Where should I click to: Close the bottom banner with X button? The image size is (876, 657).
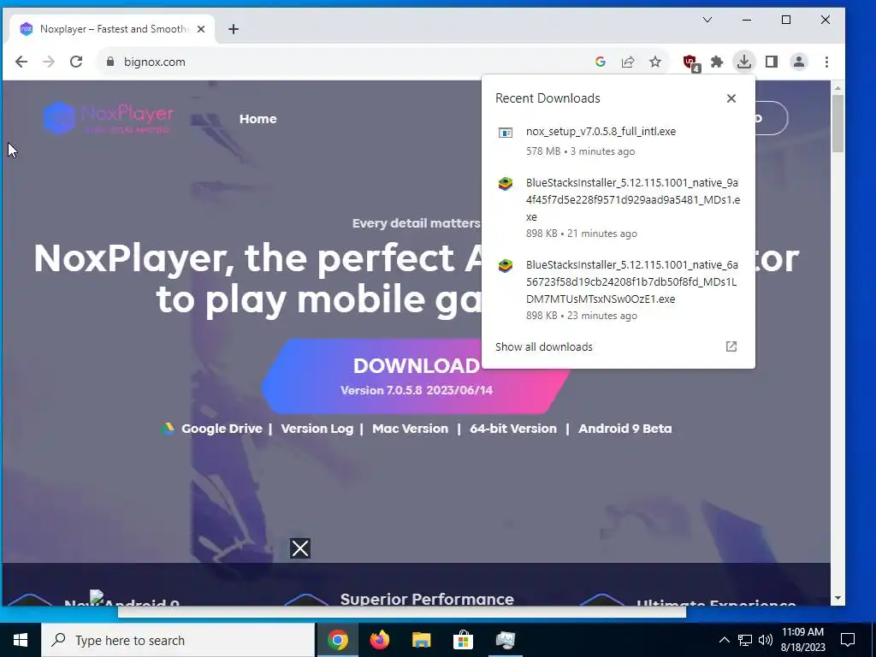(300, 548)
